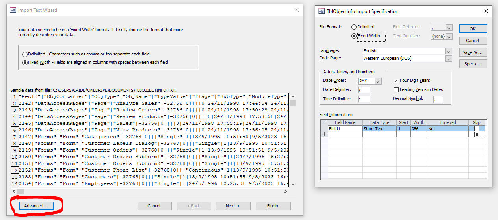Click the horizontal scrollbar left arrow
Image resolution: width=498 pixels, height=220 pixels.
pos(14,191)
